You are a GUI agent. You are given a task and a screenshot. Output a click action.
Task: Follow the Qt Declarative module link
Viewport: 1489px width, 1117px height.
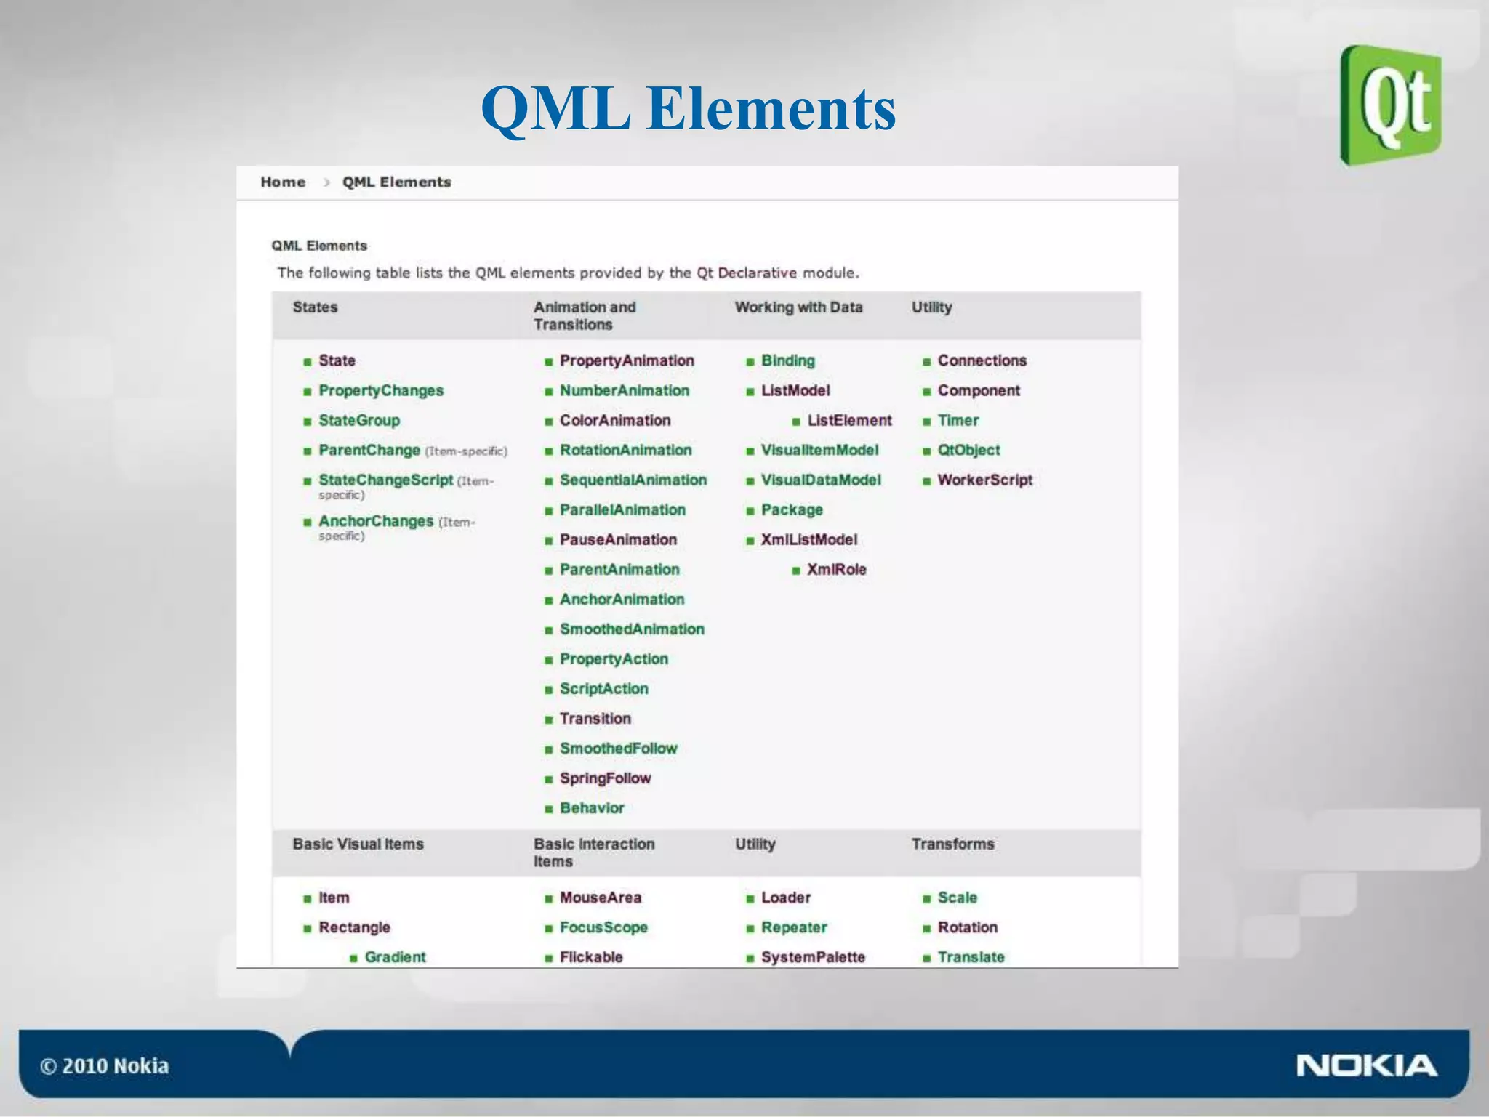coord(747,273)
